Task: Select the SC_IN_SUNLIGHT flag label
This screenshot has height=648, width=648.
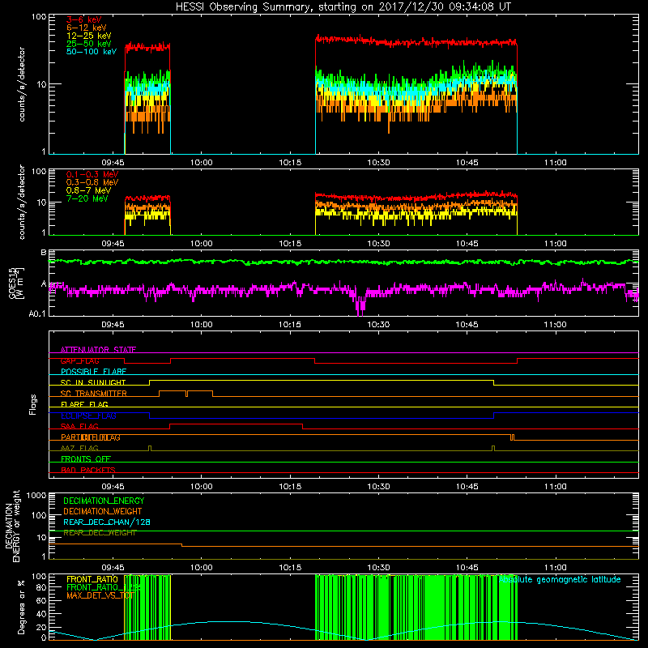Action: [x=93, y=382]
